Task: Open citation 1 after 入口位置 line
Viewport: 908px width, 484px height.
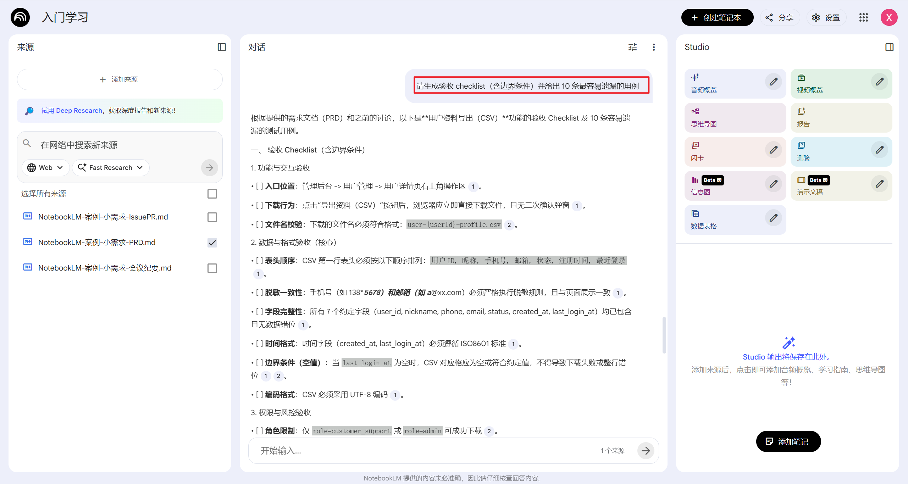Action: pos(473,186)
